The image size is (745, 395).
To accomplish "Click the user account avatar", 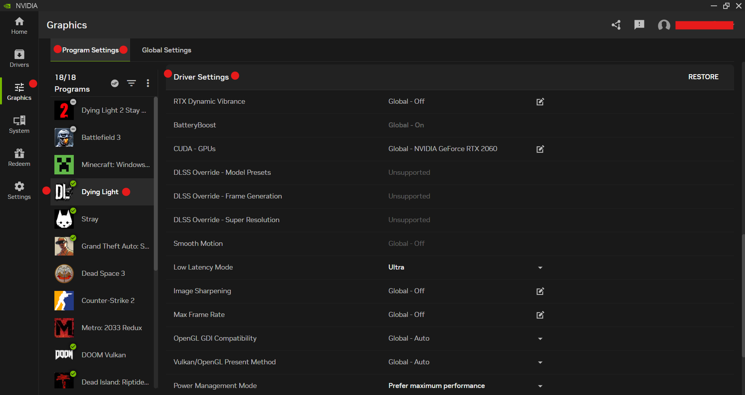I will point(664,25).
